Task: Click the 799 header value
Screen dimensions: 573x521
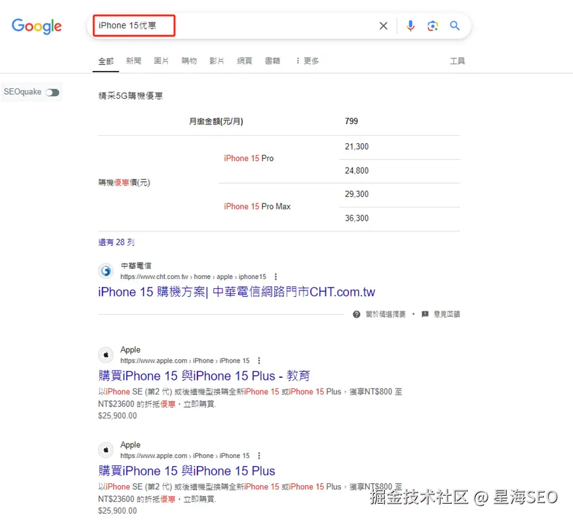Action: (x=351, y=121)
